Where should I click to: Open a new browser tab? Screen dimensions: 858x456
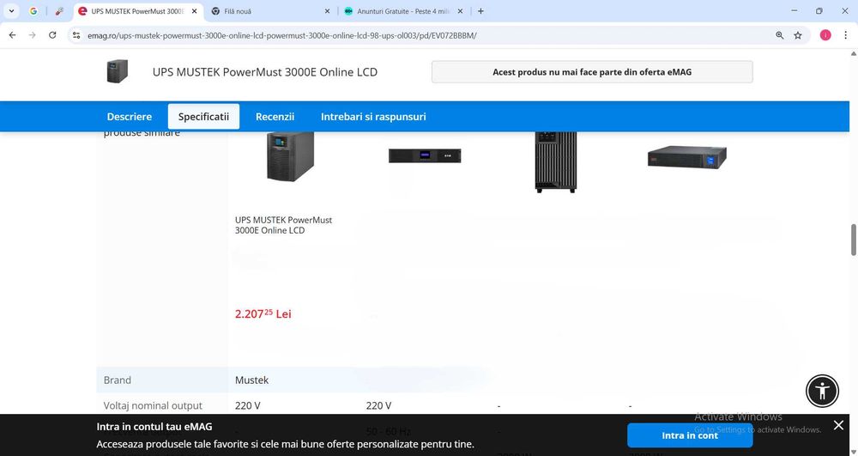pos(480,11)
